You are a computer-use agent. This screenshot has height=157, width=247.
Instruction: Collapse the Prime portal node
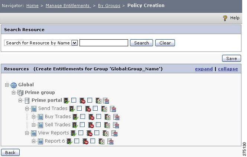point(20,100)
